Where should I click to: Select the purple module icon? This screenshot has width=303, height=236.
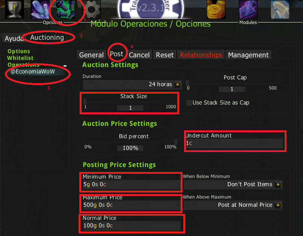(x=248, y=9)
